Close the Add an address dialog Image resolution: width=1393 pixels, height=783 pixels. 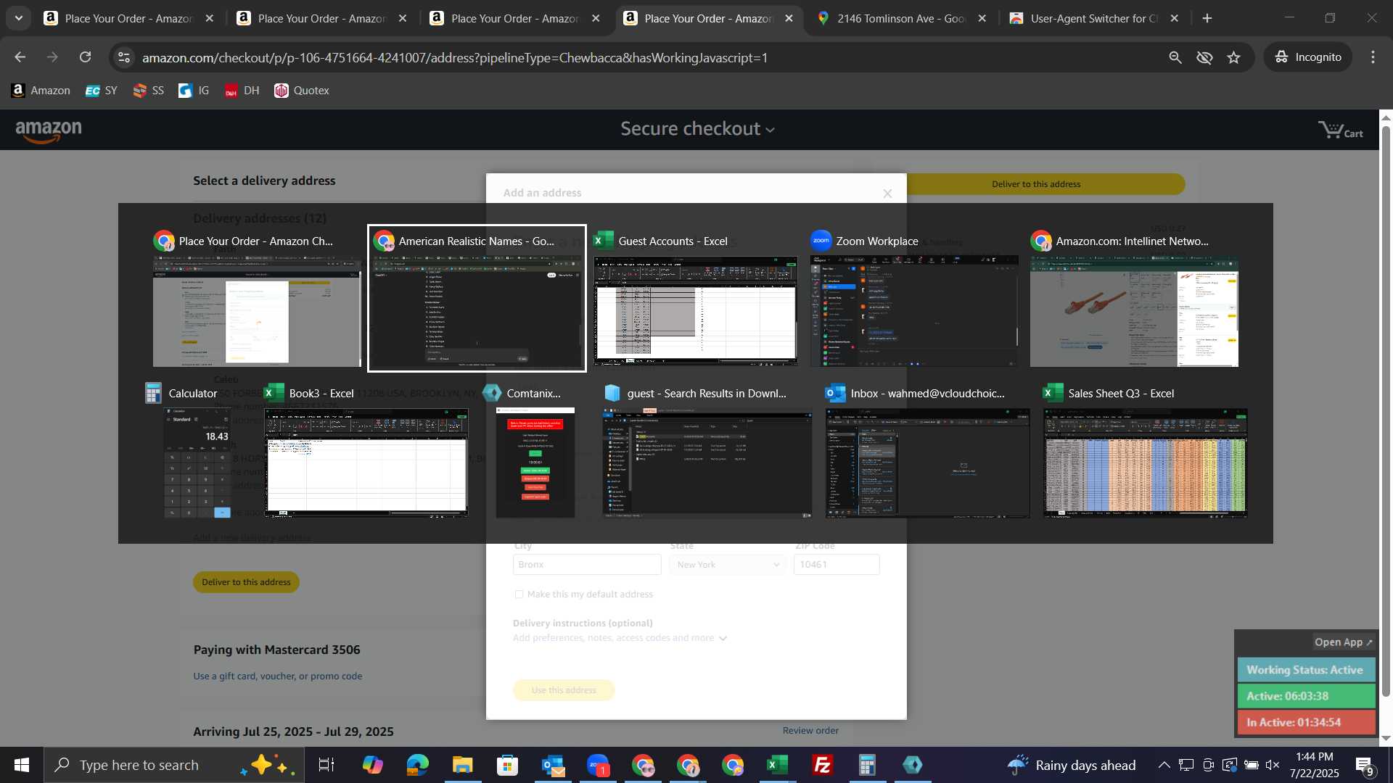887,194
